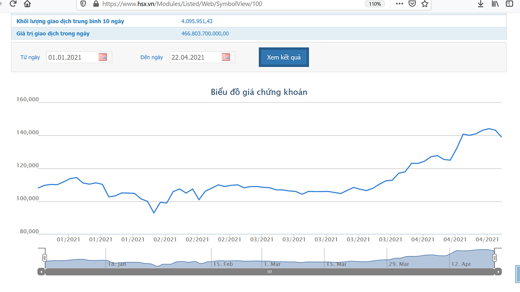The height and width of the screenshot is (292, 520).
Task: Open calendar picker for Từ ngày
Action: (103, 57)
